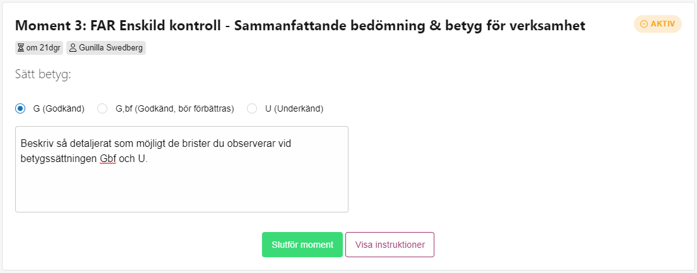Open Visa instruktioner
Image resolution: width=697 pixels, height=273 pixels.
tap(390, 245)
